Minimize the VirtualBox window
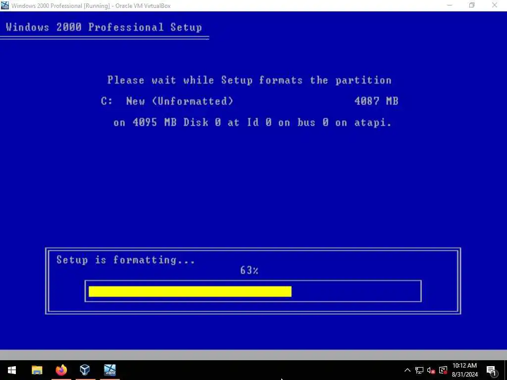The height and width of the screenshot is (380, 507). click(x=450, y=5)
